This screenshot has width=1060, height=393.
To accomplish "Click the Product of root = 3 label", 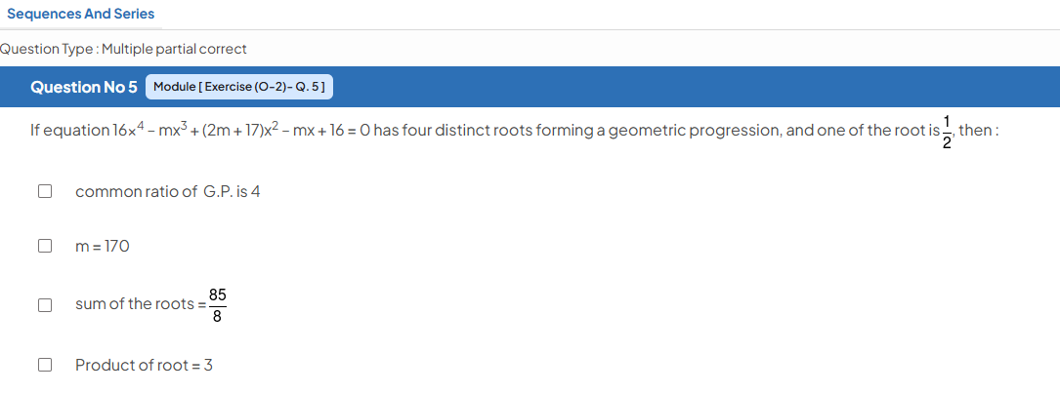I will coord(144,366).
